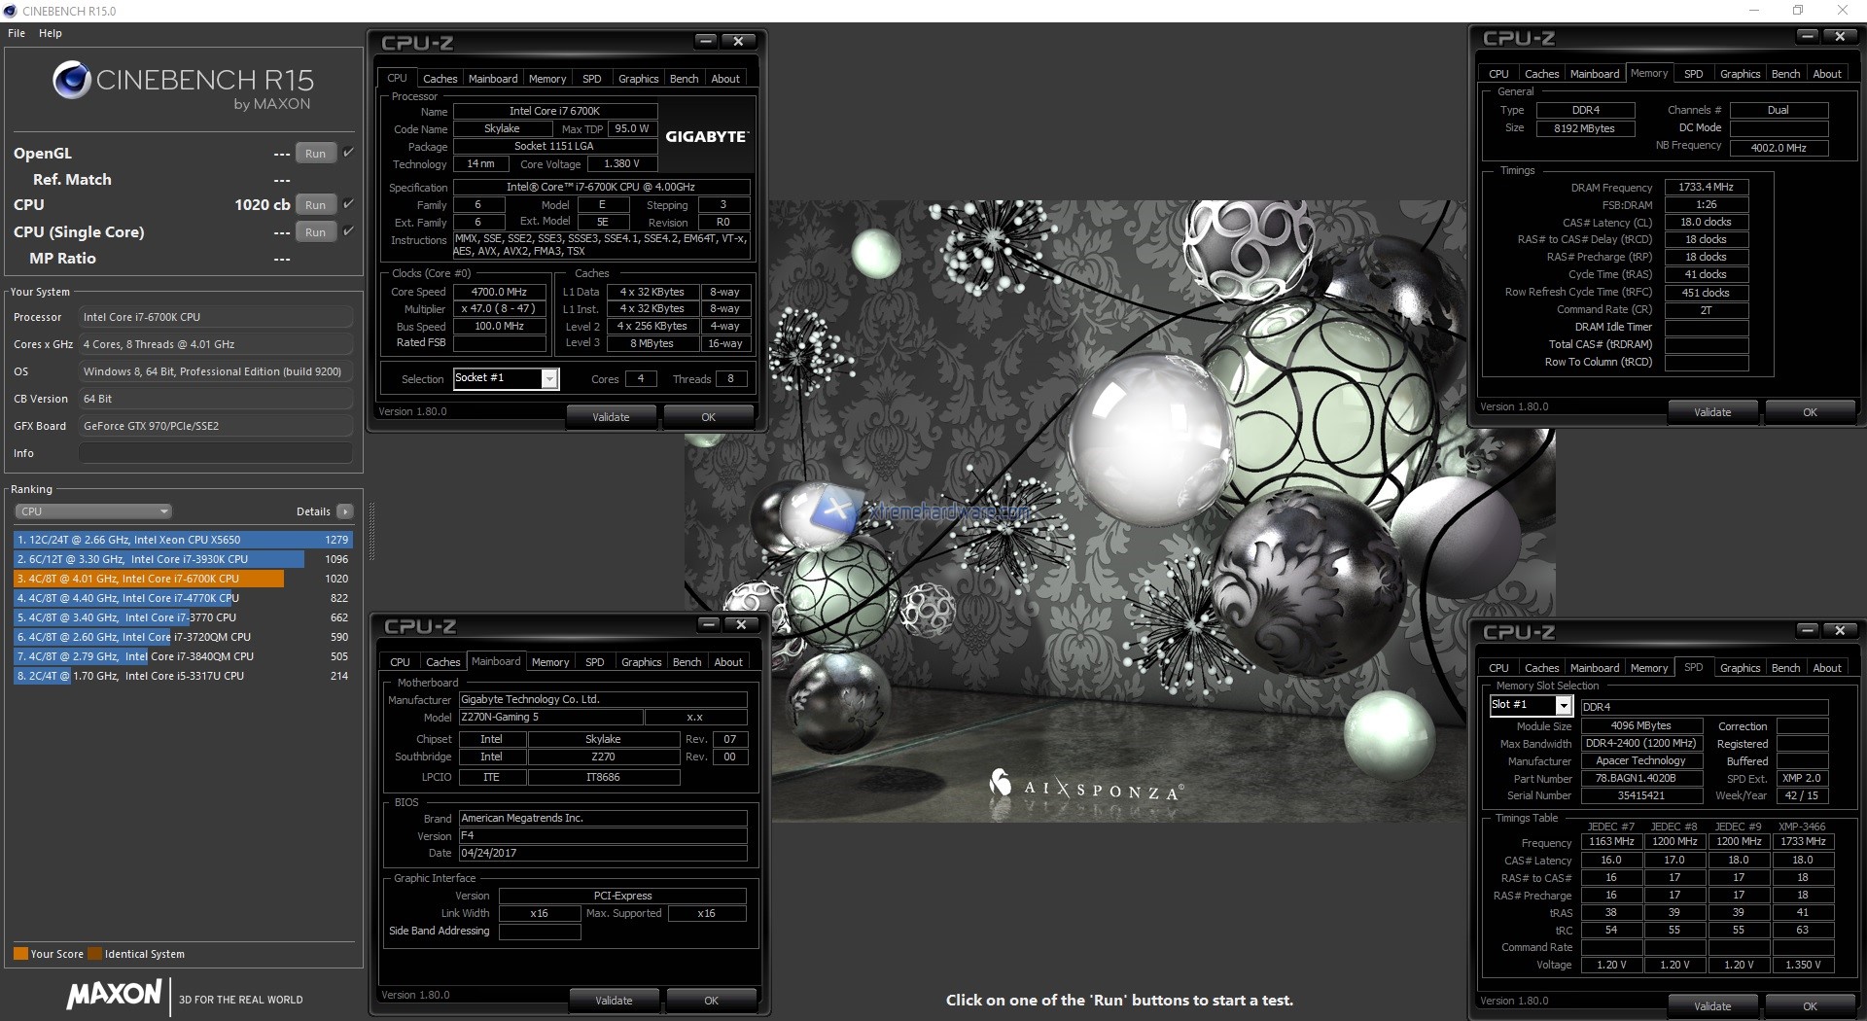Viewport: 1867px width, 1021px height.
Task: Switch to Caches tab in top-left CPU-Z
Action: (x=440, y=79)
